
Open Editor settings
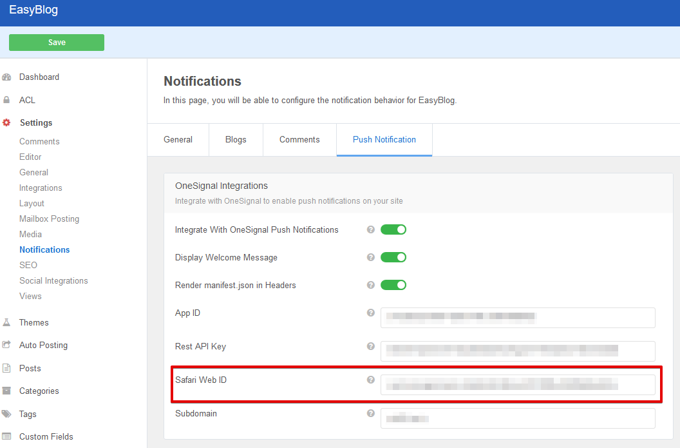pos(30,157)
